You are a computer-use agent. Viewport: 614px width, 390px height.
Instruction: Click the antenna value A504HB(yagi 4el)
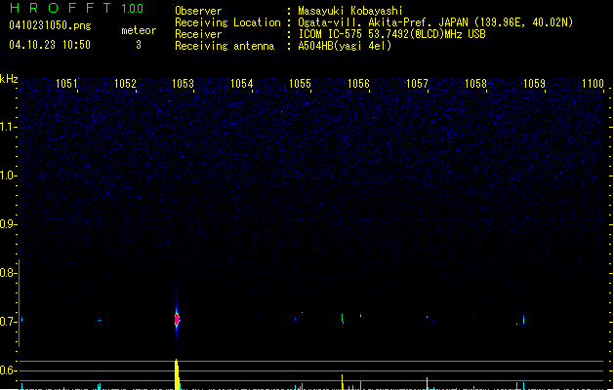(345, 46)
